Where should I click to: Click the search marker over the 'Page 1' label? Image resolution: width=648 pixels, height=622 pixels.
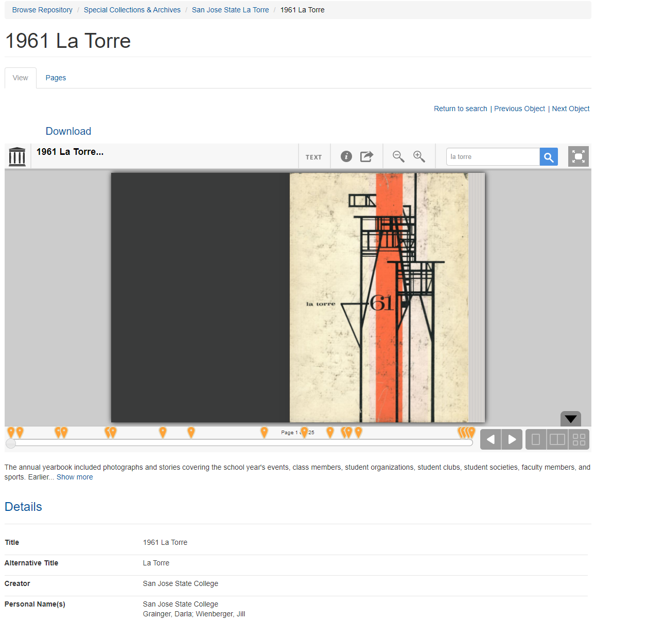(304, 432)
